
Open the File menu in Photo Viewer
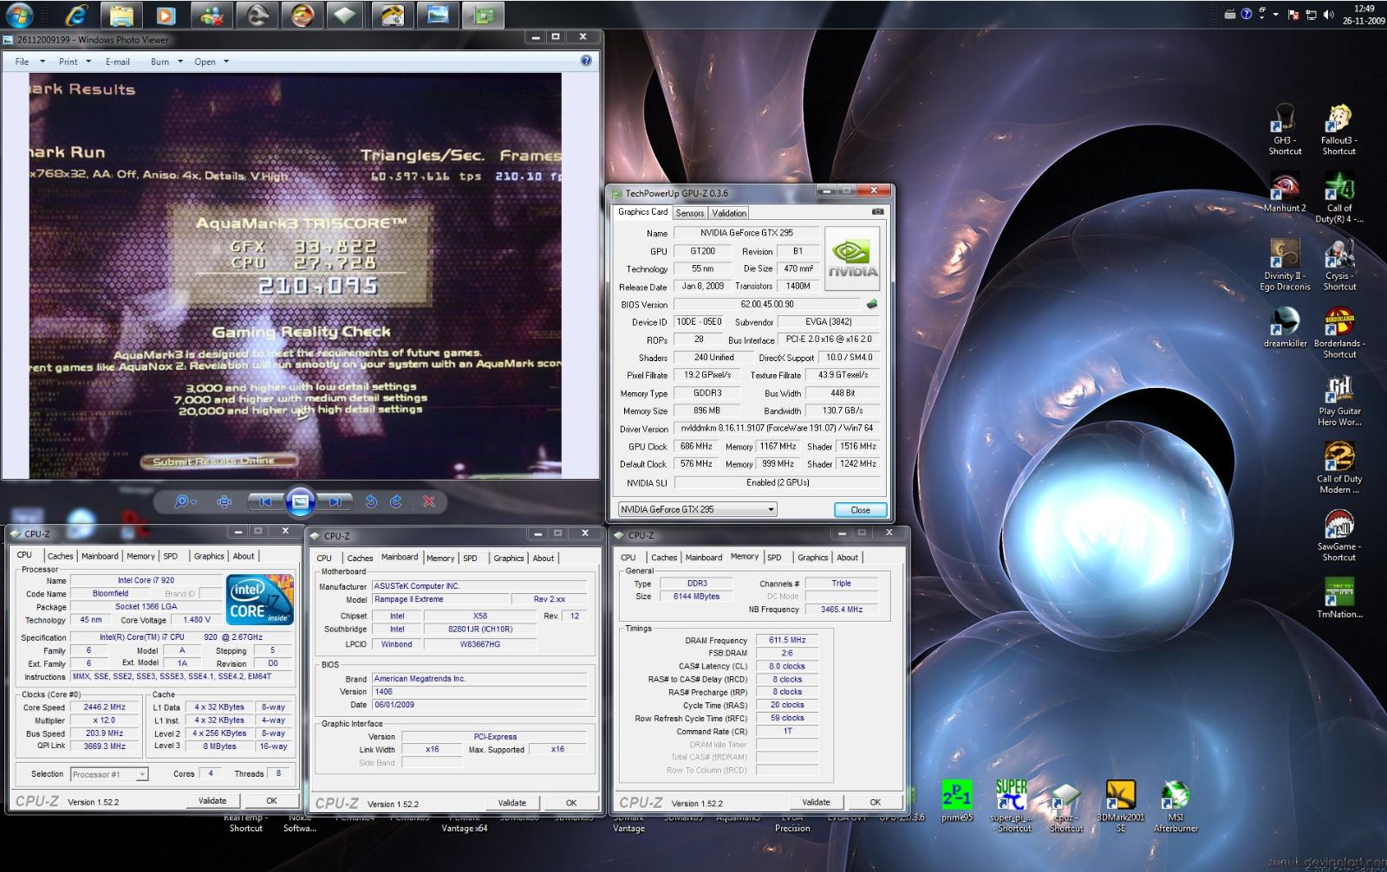tap(29, 61)
